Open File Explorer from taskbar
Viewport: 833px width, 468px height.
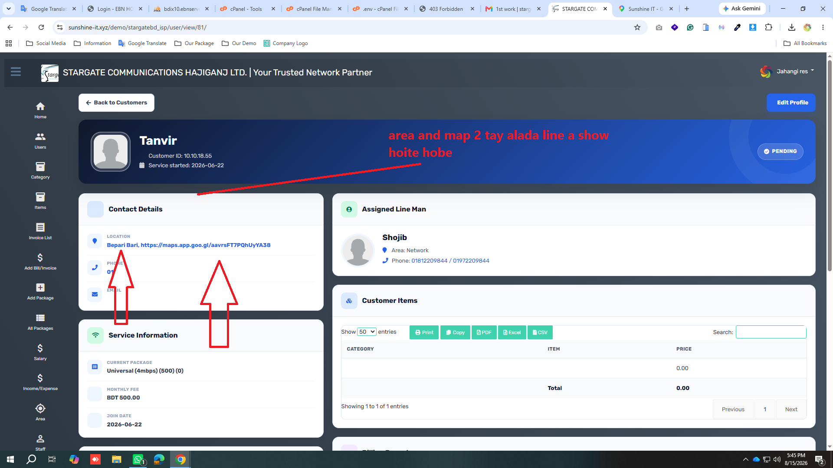point(117,459)
